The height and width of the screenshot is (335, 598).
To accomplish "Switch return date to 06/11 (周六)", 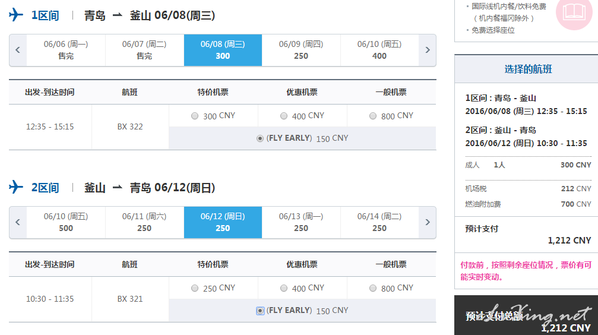I will (144, 222).
